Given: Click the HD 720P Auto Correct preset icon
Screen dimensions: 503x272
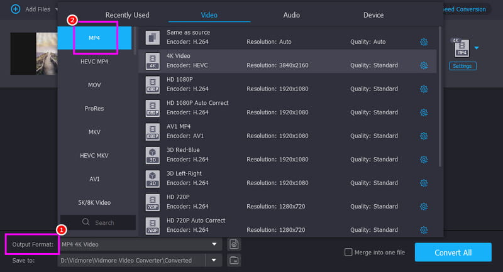Looking at the screenshot, I should [152, 226].
